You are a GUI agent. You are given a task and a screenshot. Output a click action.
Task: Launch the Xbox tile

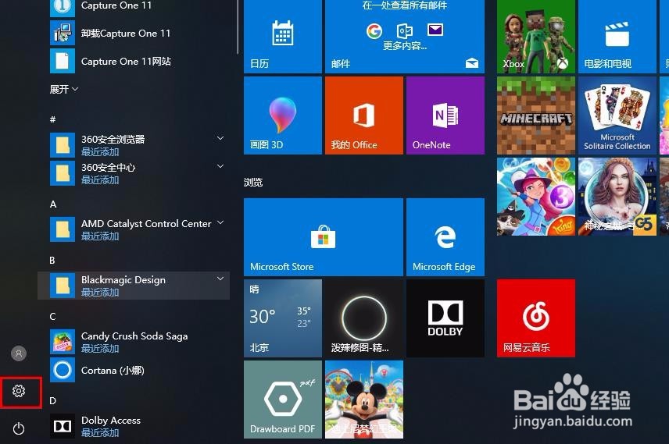point(536,37)
